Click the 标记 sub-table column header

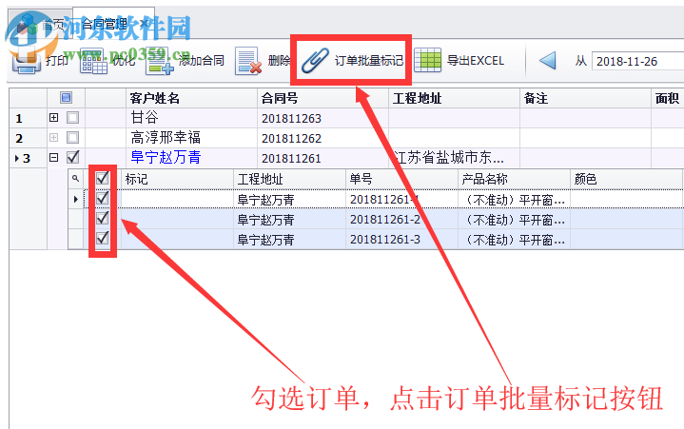tap(177, 179)
